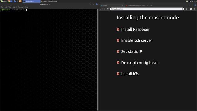Go forward in Chrome
The image size is (197, 111).
tap(104, 9)
